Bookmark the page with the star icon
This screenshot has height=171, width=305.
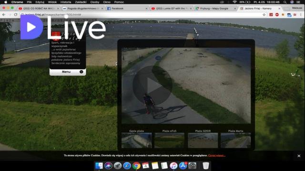click(x=264, y=15)
